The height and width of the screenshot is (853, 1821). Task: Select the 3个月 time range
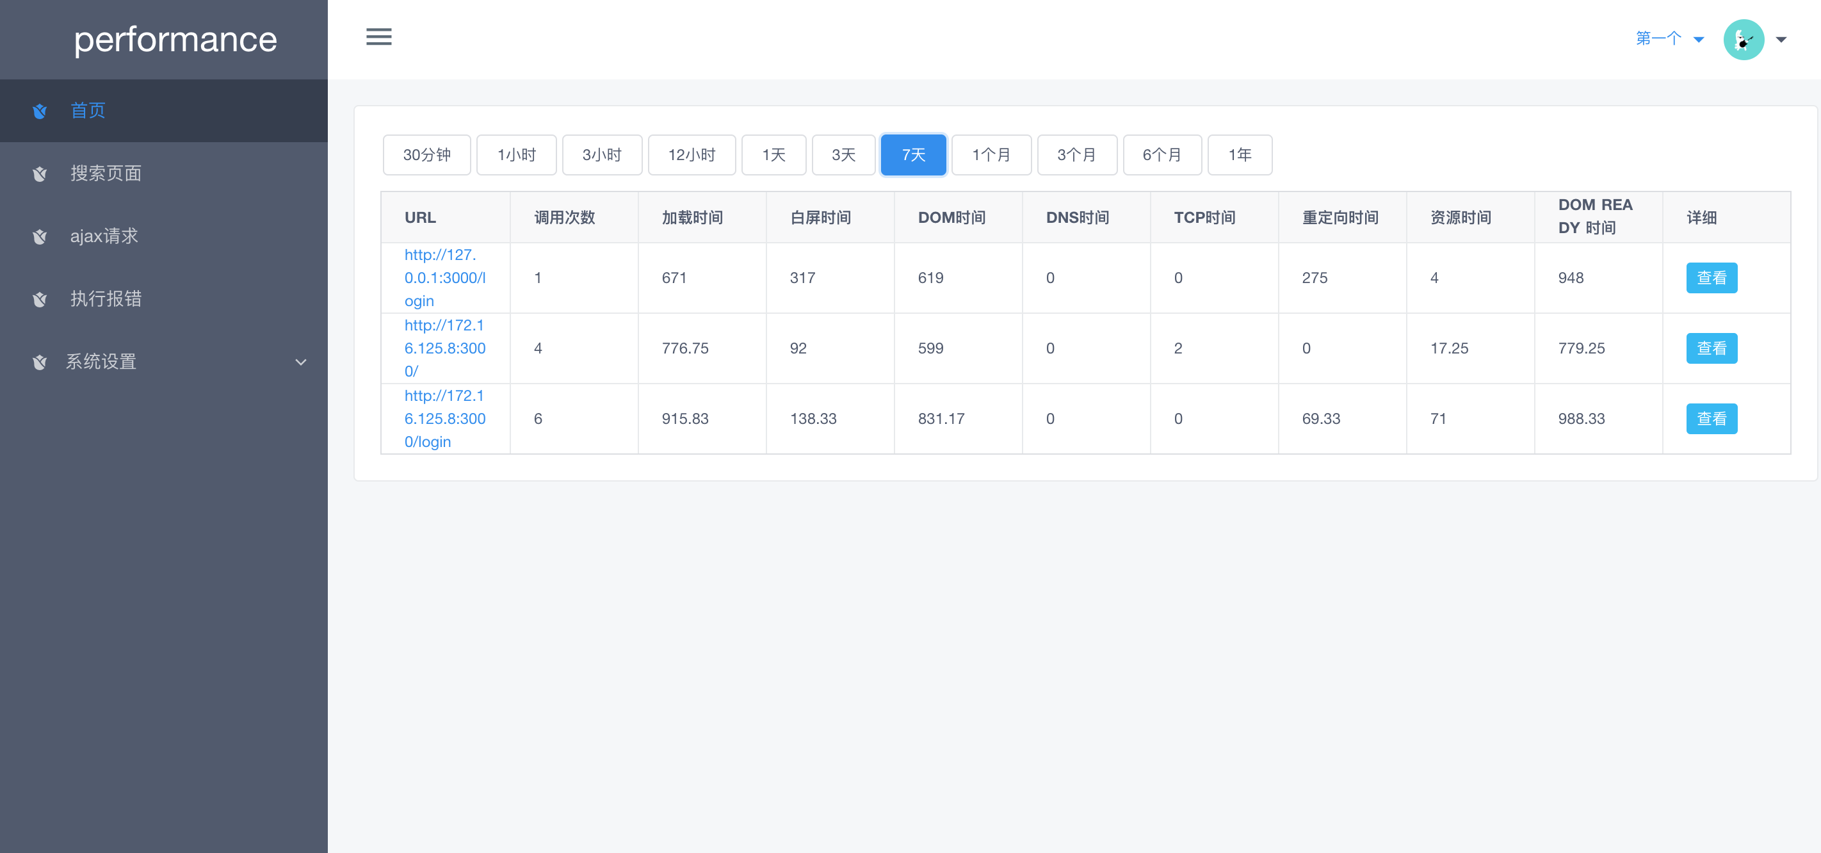click(x=1078, y=155)
